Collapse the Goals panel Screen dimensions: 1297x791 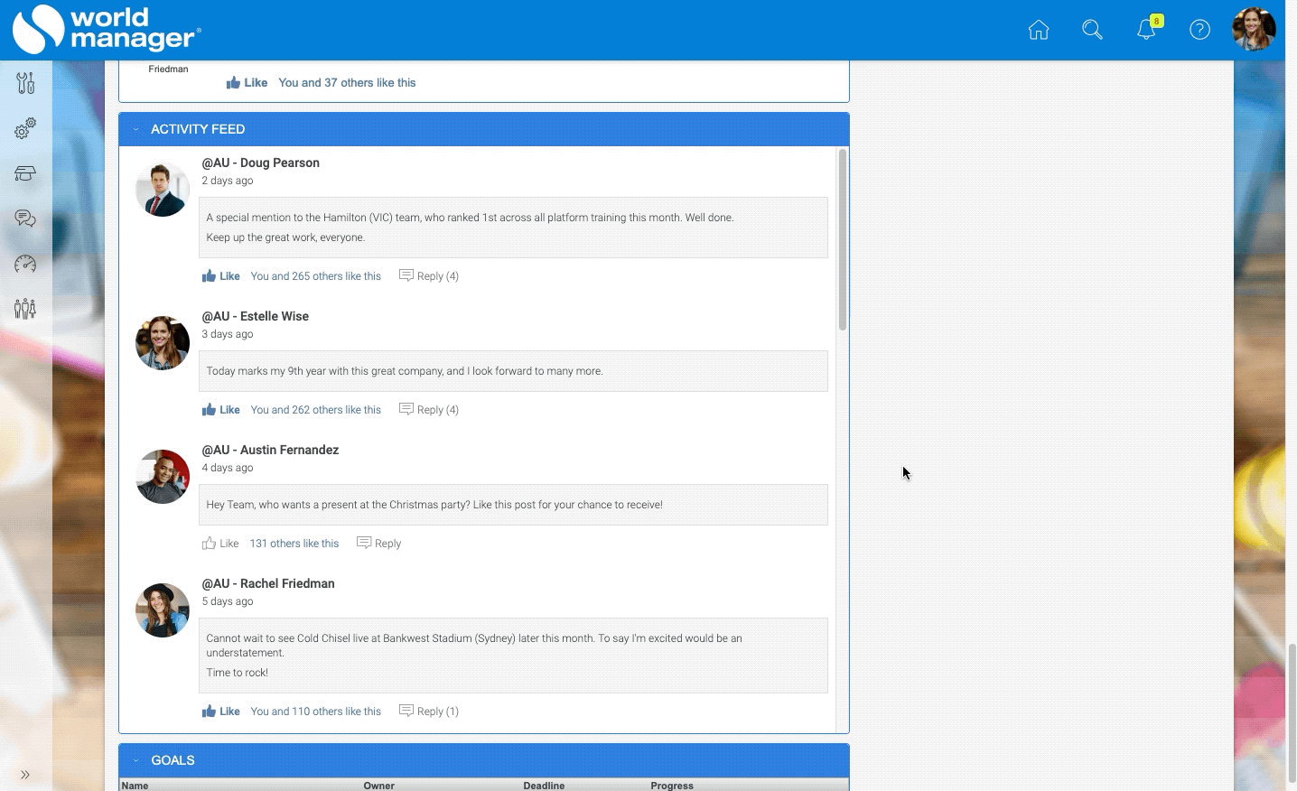136,761
